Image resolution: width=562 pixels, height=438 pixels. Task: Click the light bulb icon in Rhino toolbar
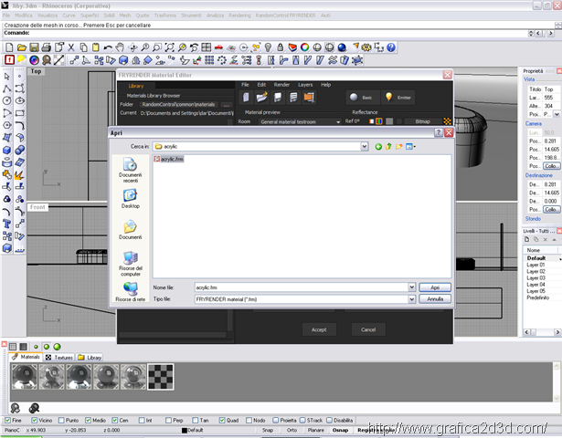268,47
